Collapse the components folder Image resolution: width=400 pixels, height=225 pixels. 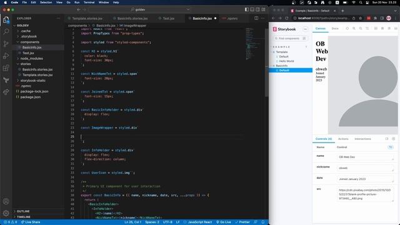(30, 42)
